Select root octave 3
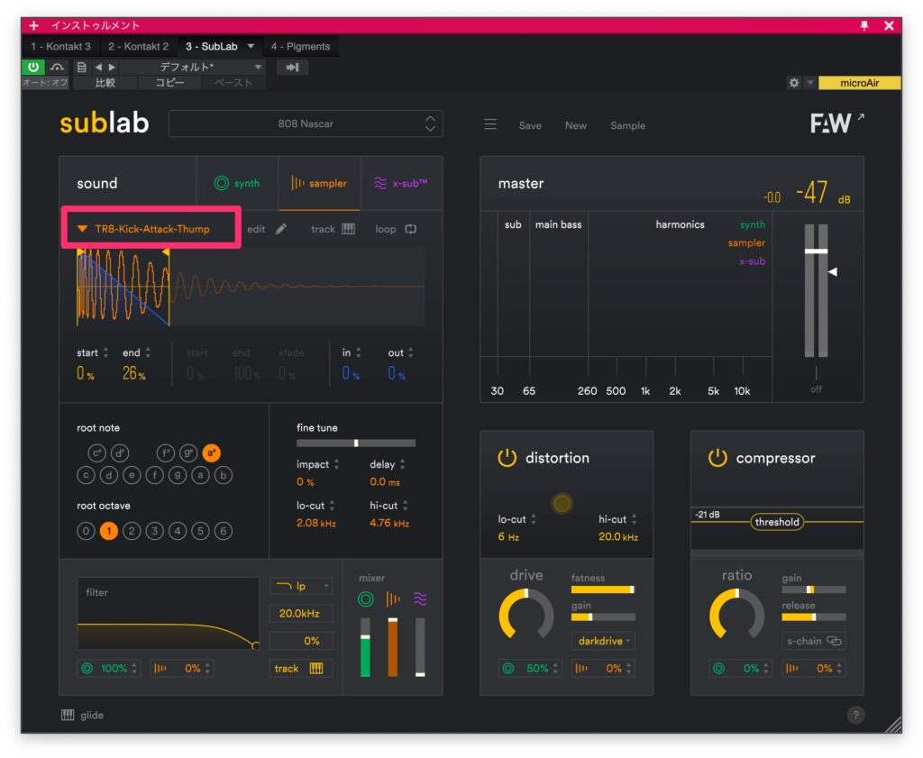The height and width of the screenshot is (758, 923). pyautogui.click(x=154, y=531)
